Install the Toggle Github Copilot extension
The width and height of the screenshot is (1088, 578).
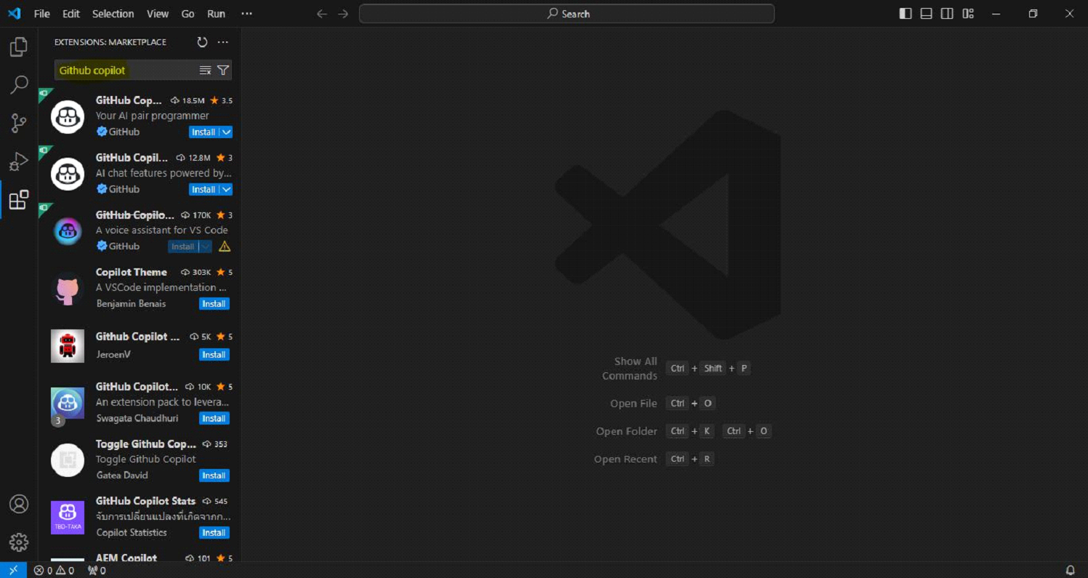tap(214, 475)
